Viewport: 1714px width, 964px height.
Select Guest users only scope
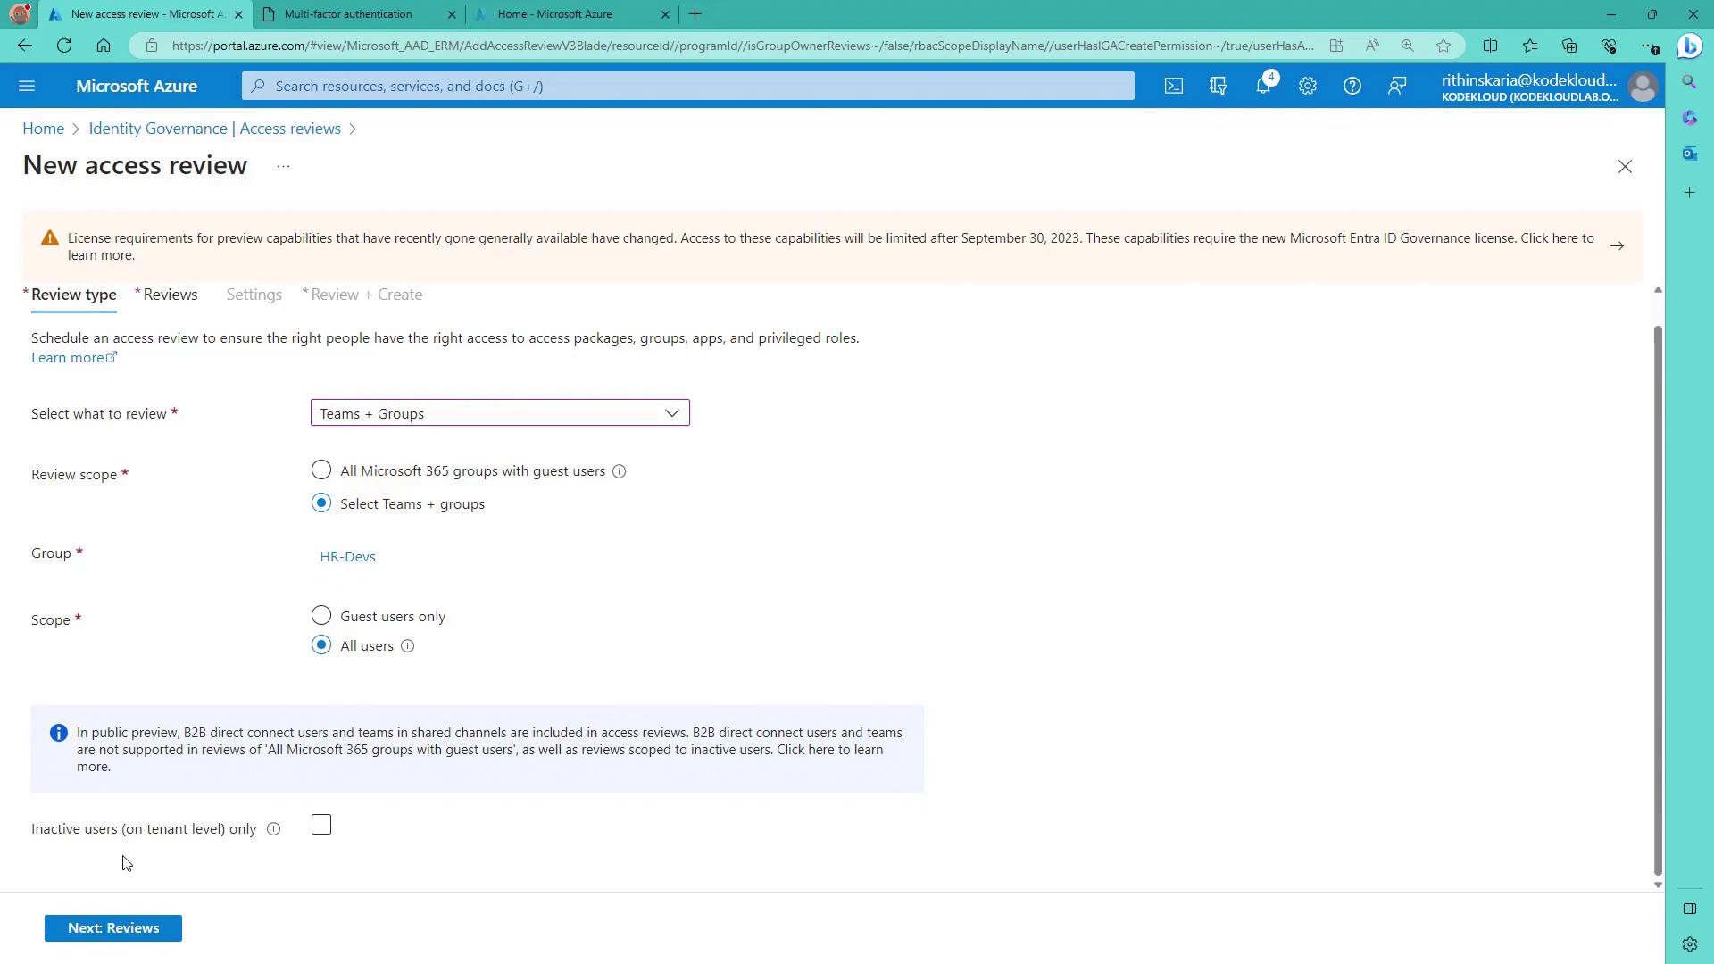tap(321, 616)
